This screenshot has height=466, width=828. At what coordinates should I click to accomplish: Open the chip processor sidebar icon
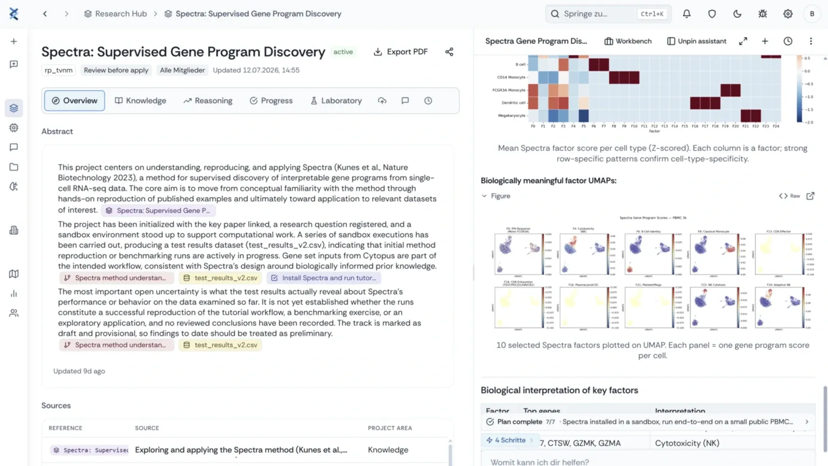tap(14, 128)
